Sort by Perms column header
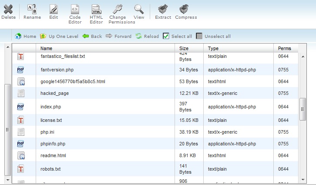The height and width of the screenshot is (185, 316). click(x=285, y=48)
